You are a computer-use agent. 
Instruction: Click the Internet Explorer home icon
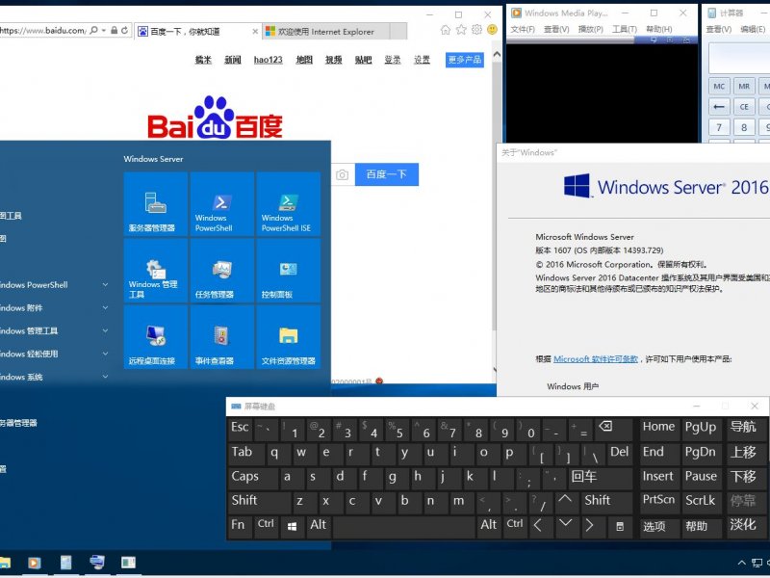[x=446, y=30]
